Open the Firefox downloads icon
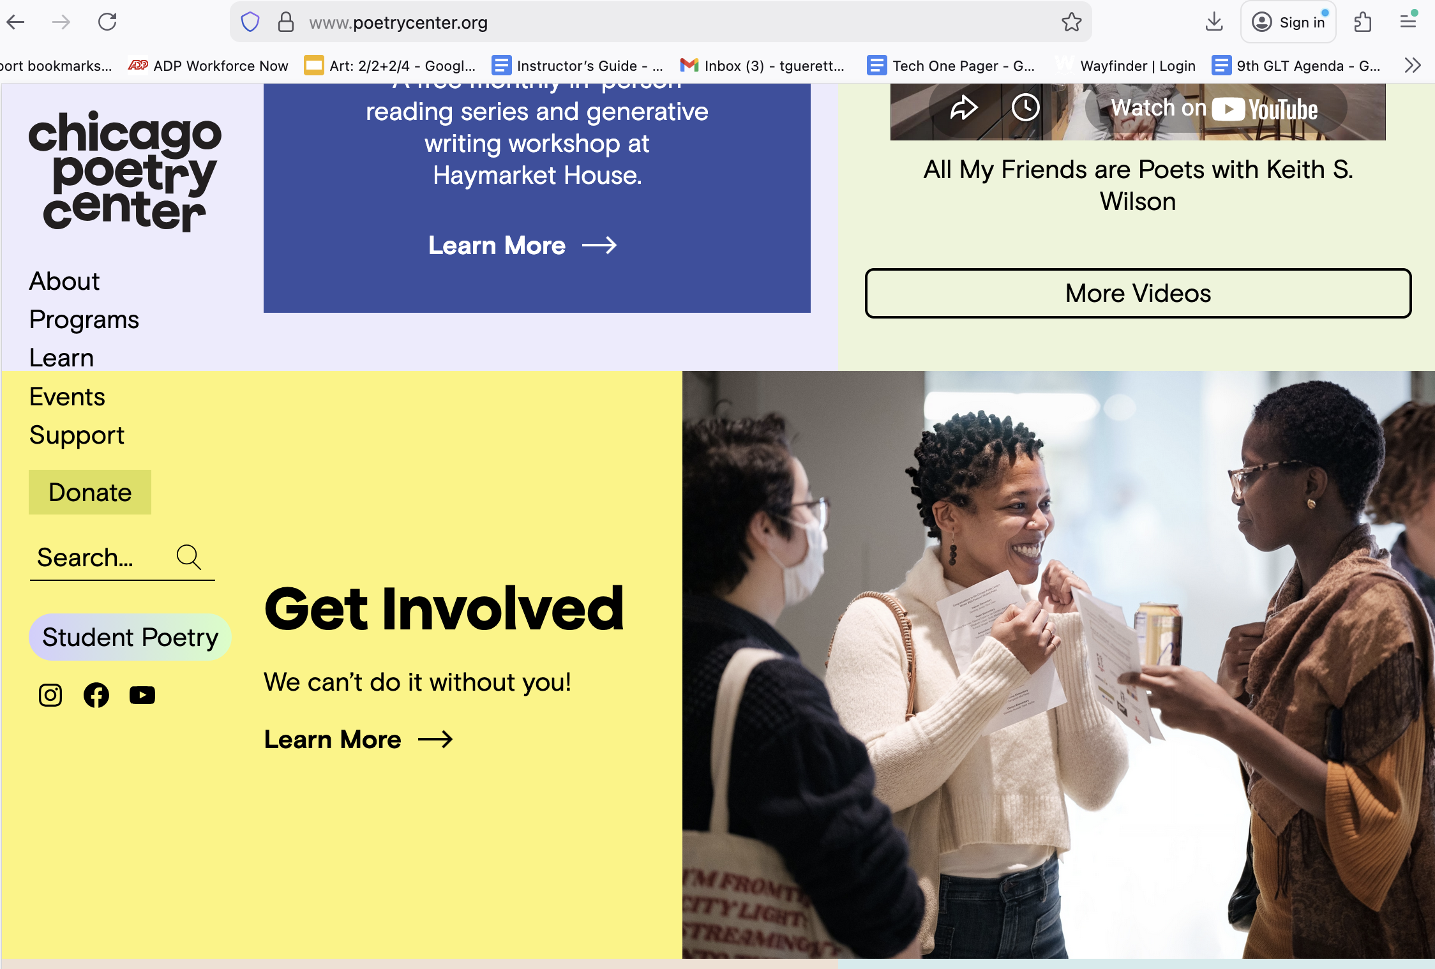The image size is (1435, 969). coord(1214,22)
